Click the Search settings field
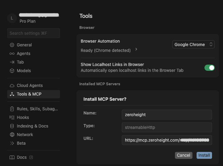 pyautogui.click(x=33, y=33)
